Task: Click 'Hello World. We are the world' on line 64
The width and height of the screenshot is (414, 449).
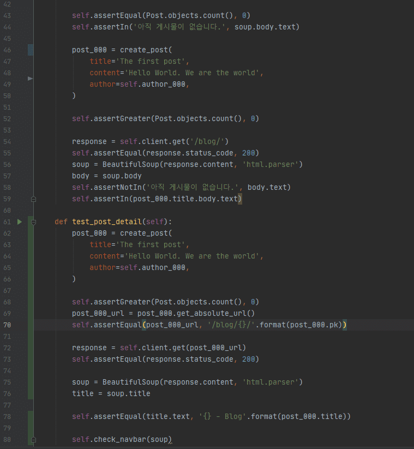Action: 192,256
